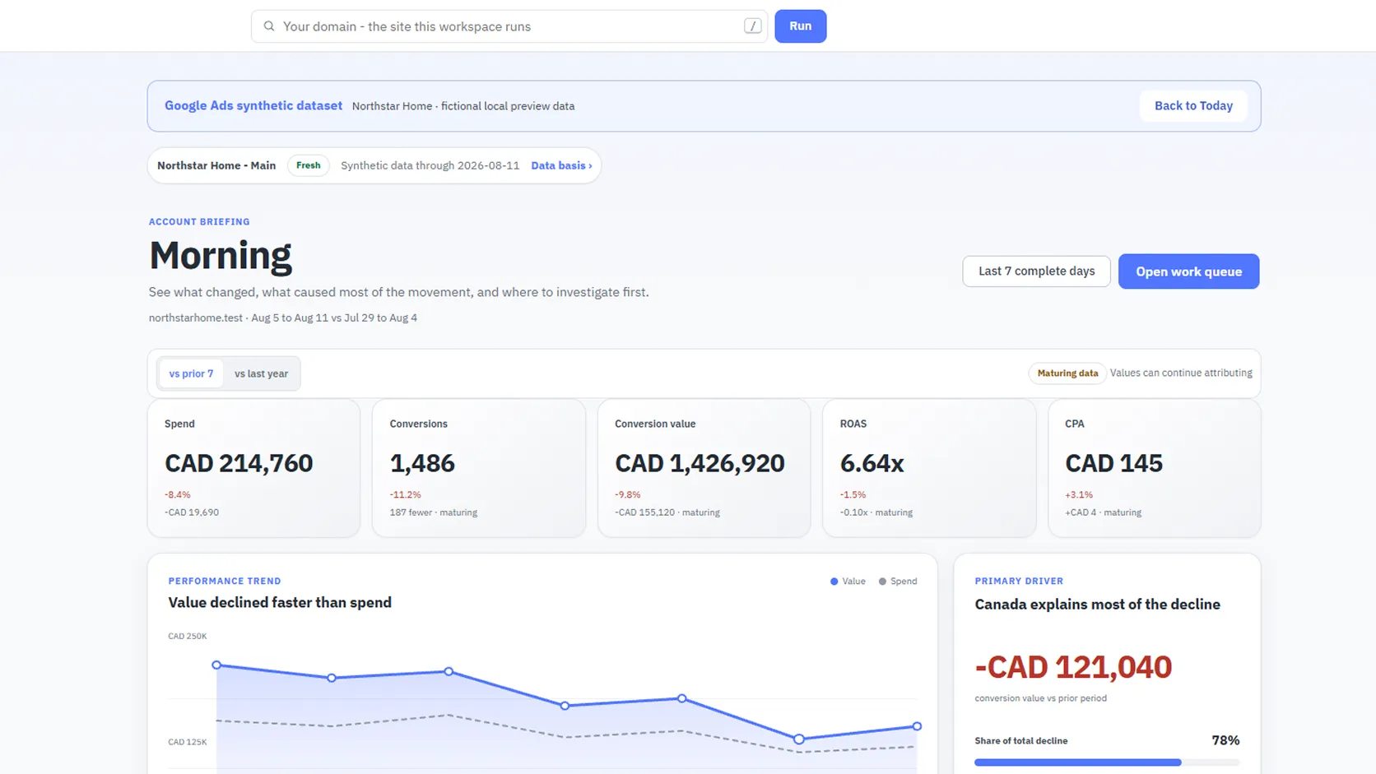Screen dimensions: 1376x774
Task: Click the Fresh status badge
Action: (309, 165)
